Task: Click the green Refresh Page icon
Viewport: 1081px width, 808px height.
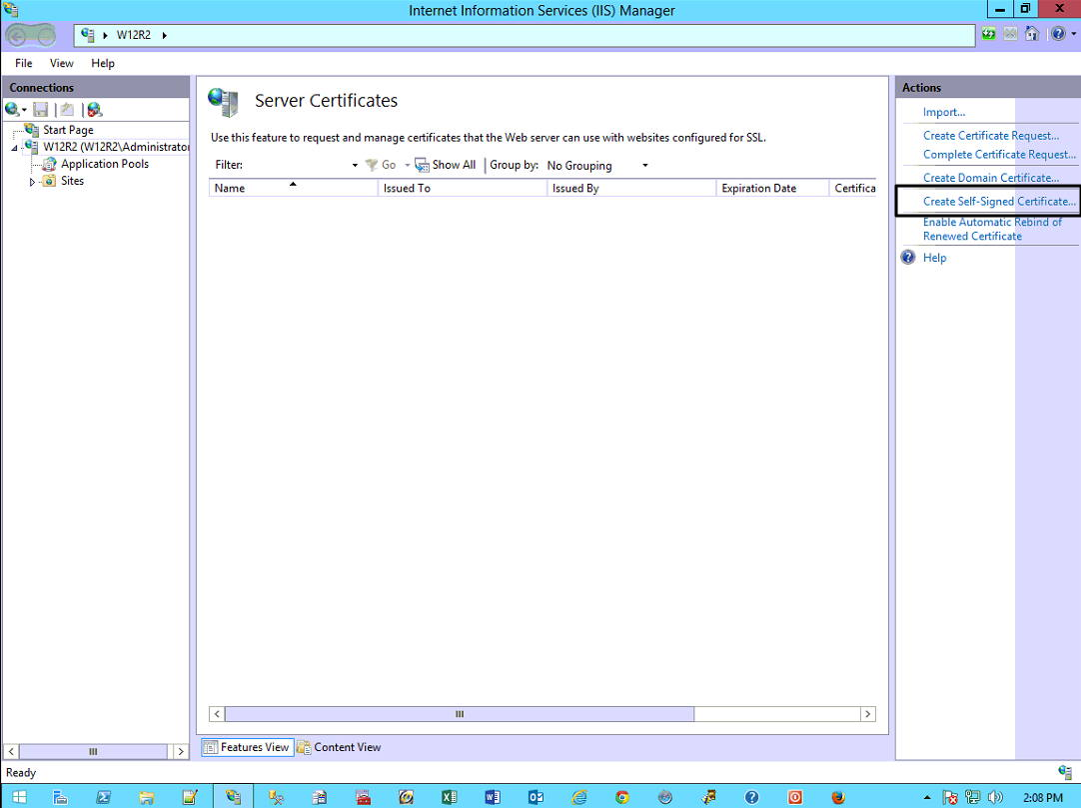Action: 989,34
